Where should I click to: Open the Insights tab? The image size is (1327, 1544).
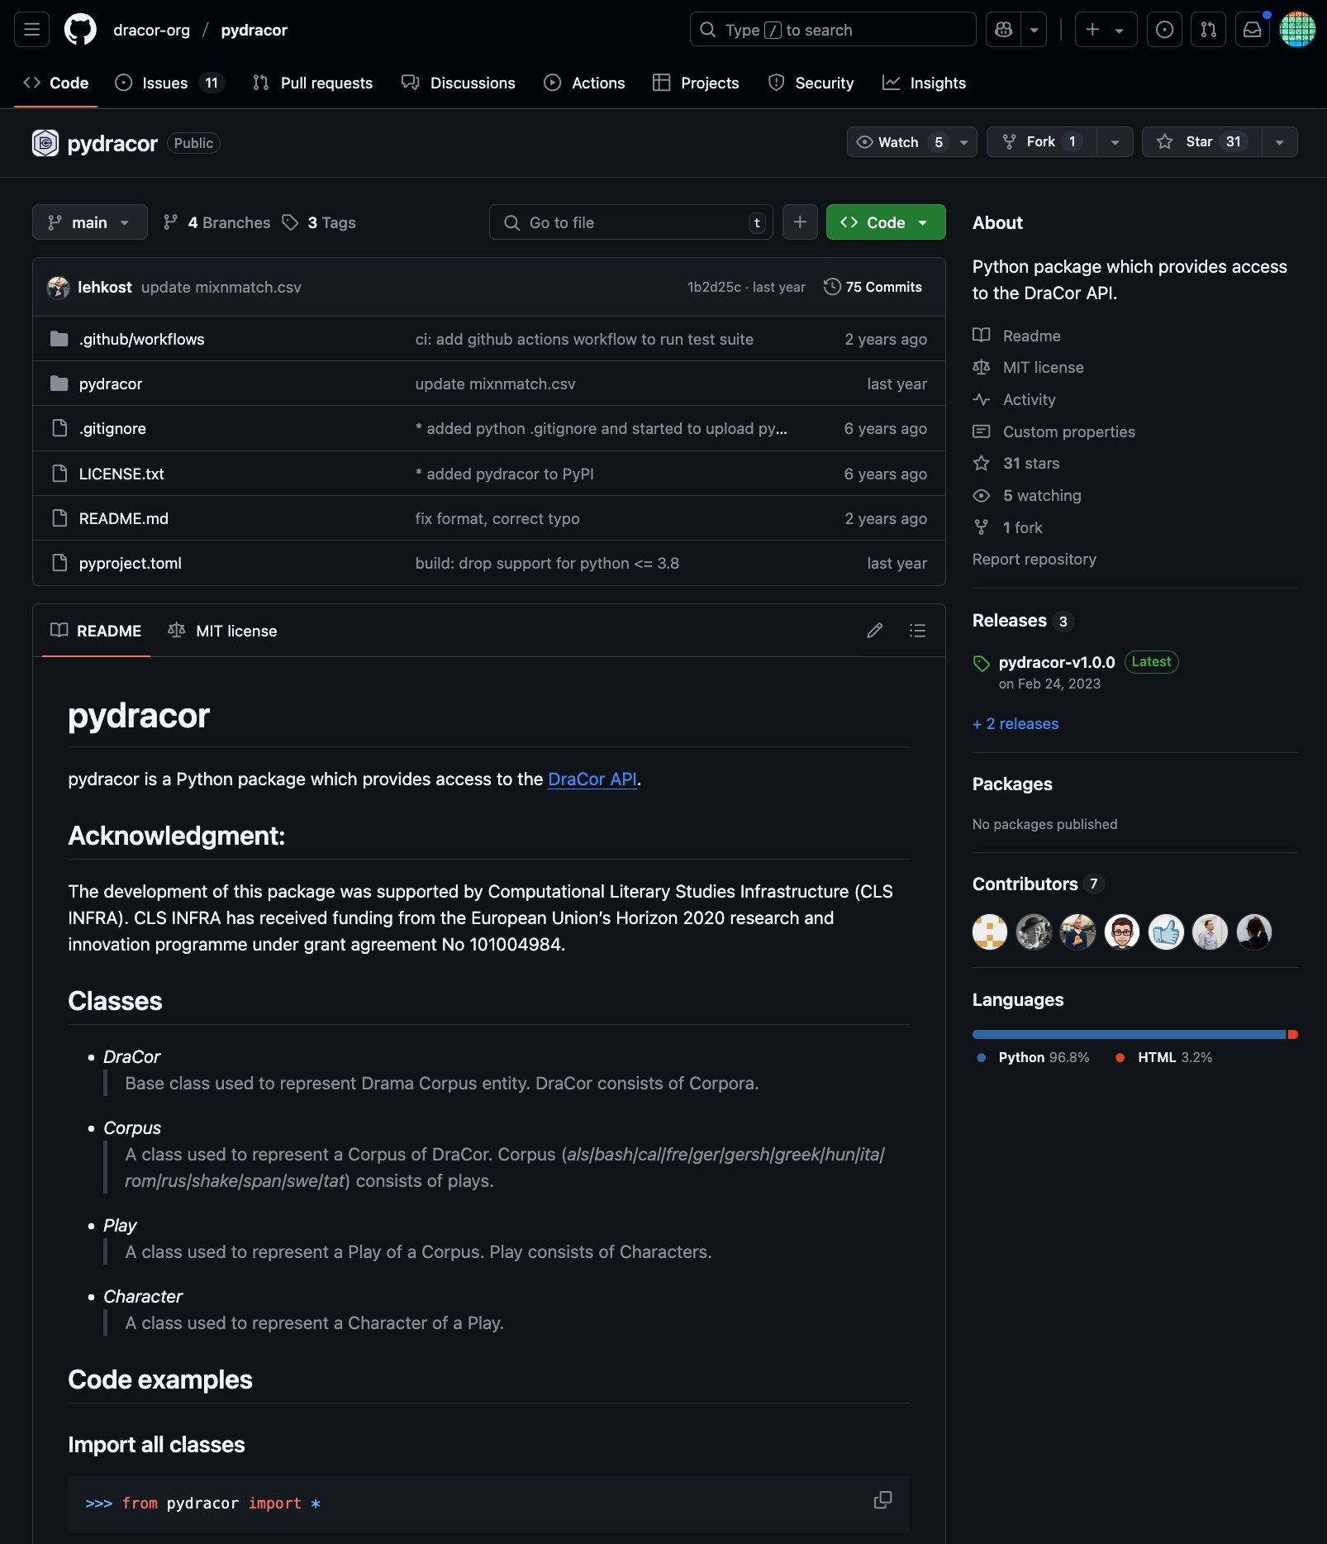tap(925, 83)
